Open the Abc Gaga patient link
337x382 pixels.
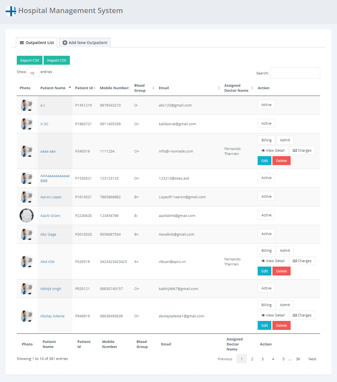click(x=48, y=234)
